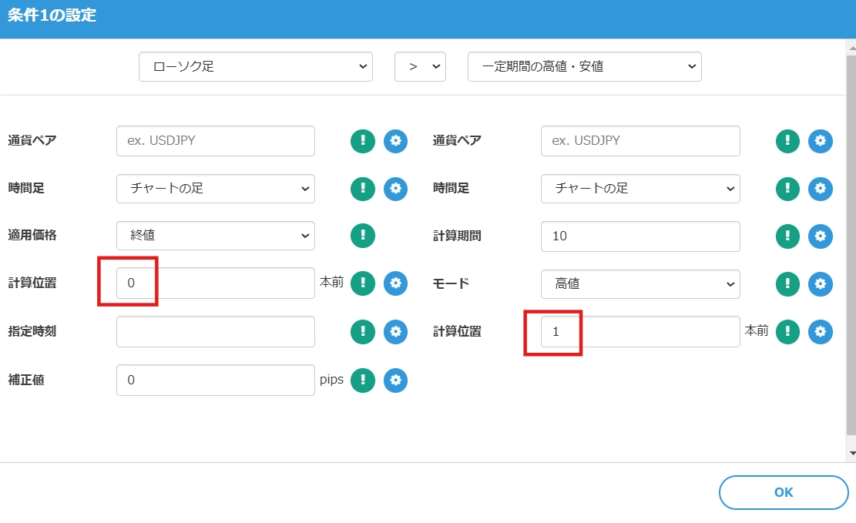Focus the empty 指定時刻 input field
This screenshot has width=856, height=523.
215,332
